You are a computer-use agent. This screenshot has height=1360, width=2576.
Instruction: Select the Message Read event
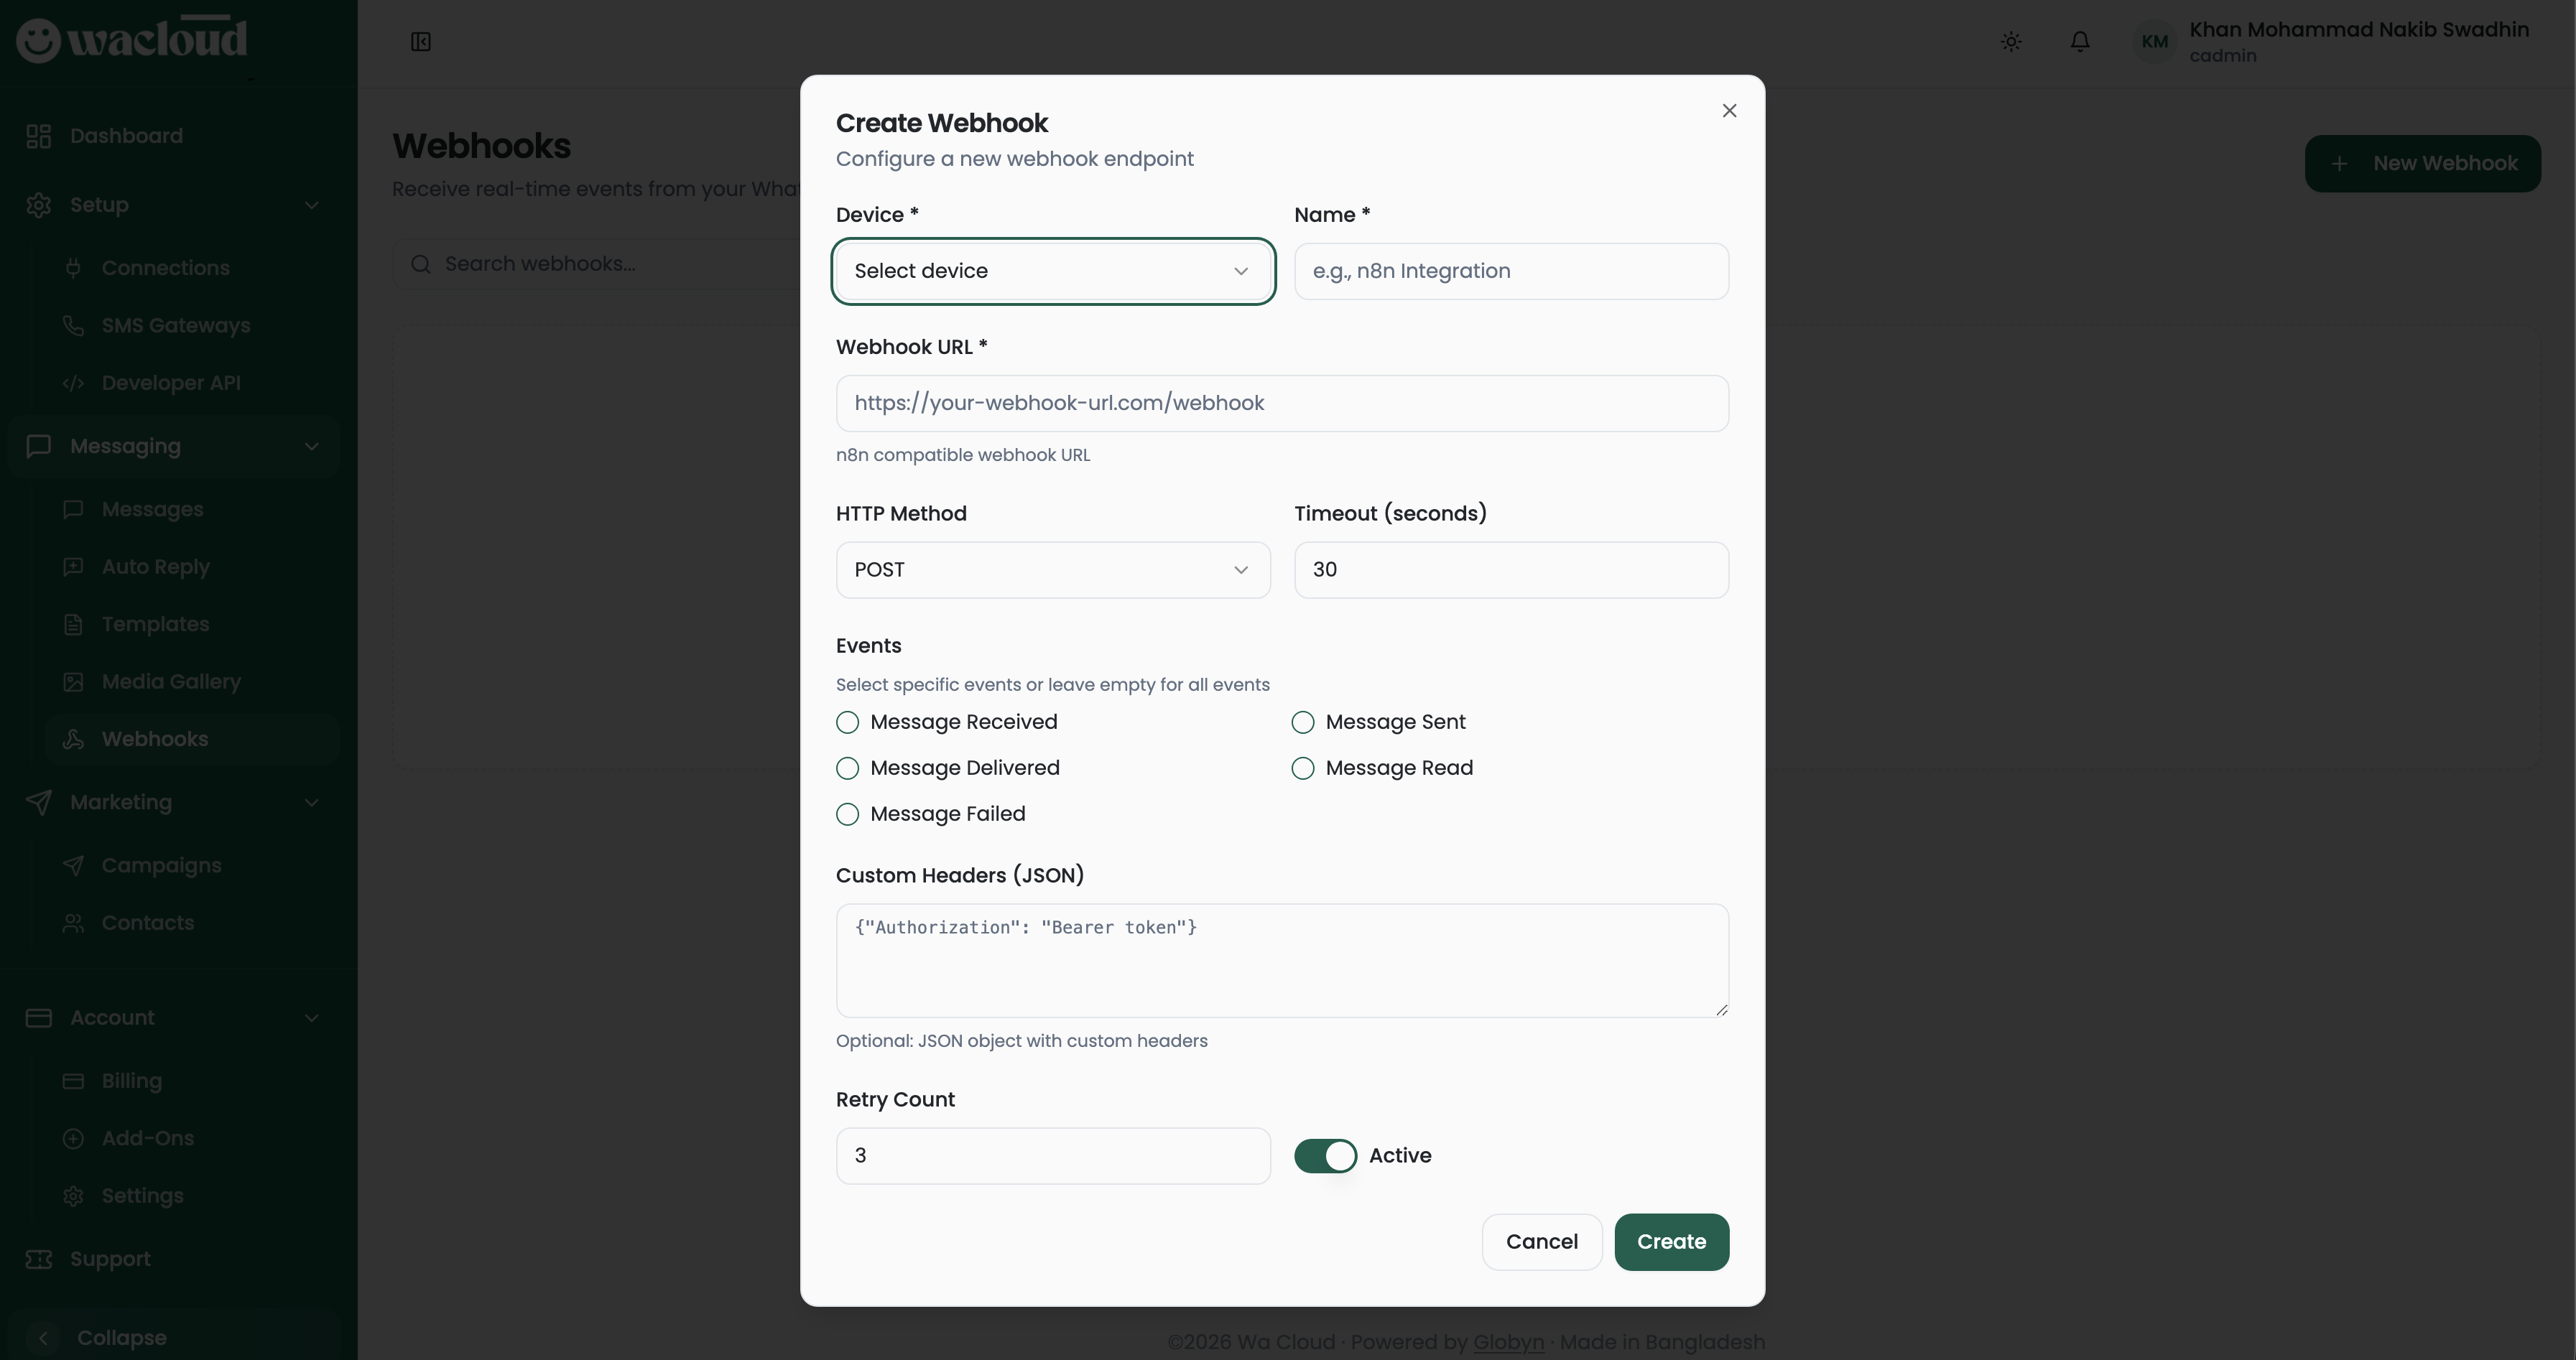1302,768
